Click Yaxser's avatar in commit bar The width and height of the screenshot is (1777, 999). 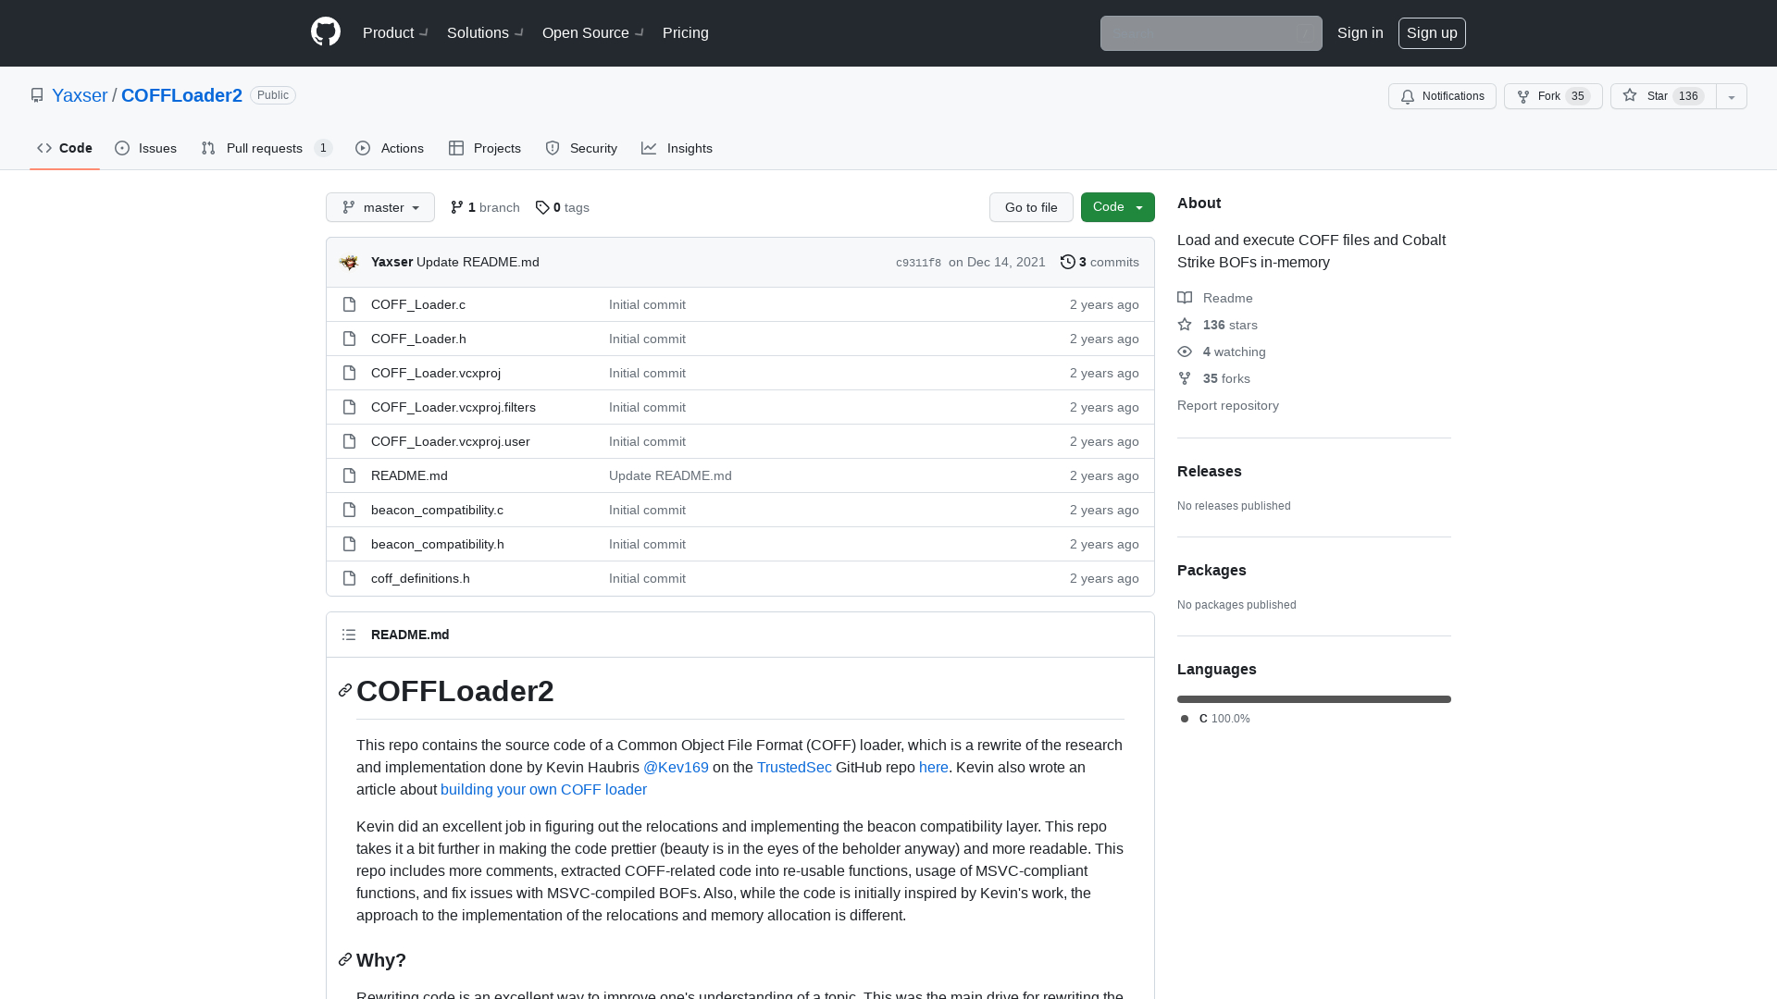tap(349, 262)
